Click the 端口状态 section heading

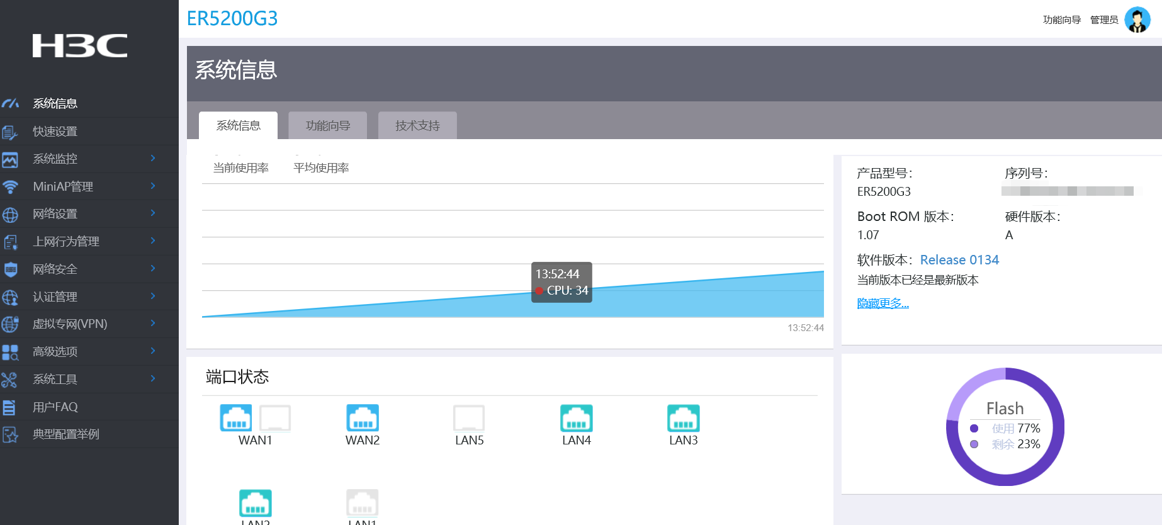point(237,377)
